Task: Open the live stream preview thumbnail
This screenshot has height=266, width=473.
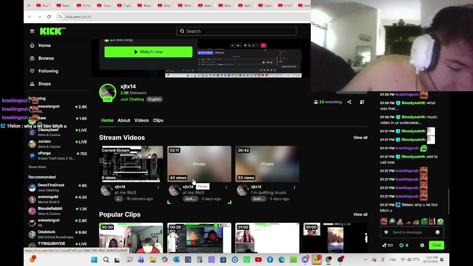Action: pos(233,58)
